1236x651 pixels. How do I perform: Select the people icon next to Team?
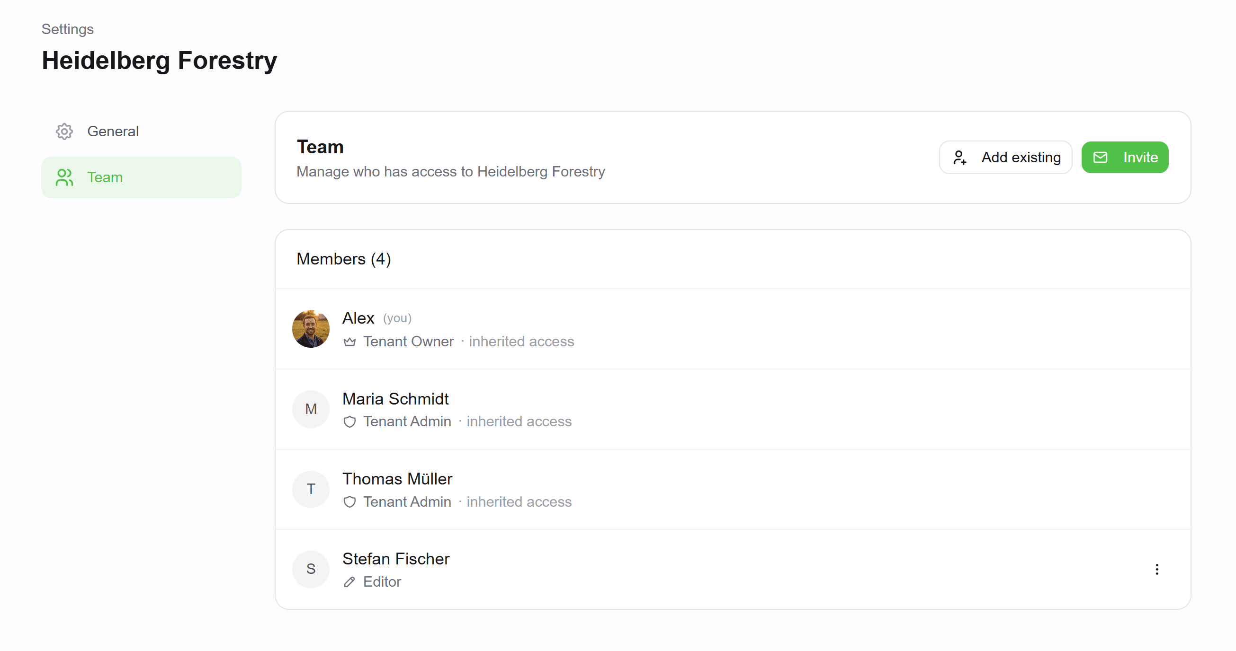(x=64, y=177)
